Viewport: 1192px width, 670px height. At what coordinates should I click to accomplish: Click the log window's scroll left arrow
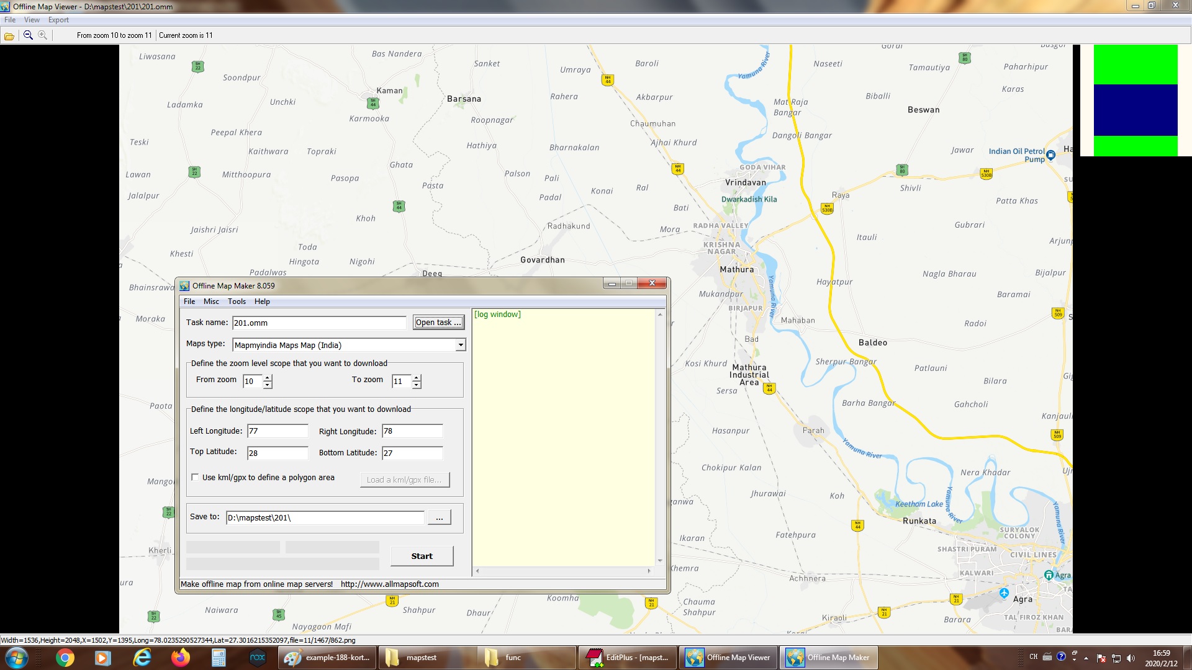[477, 571]
